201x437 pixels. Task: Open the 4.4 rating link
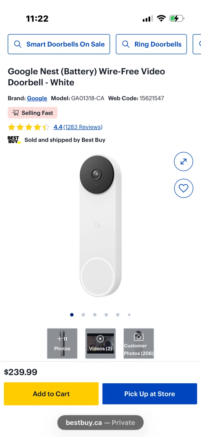pos(58,127)
